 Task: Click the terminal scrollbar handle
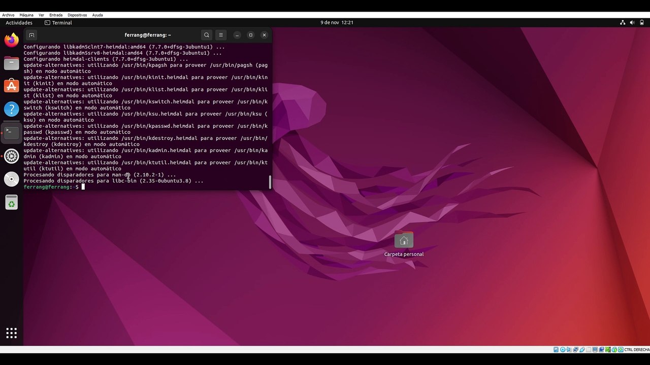pyautogui.click(x=270, y=182)
